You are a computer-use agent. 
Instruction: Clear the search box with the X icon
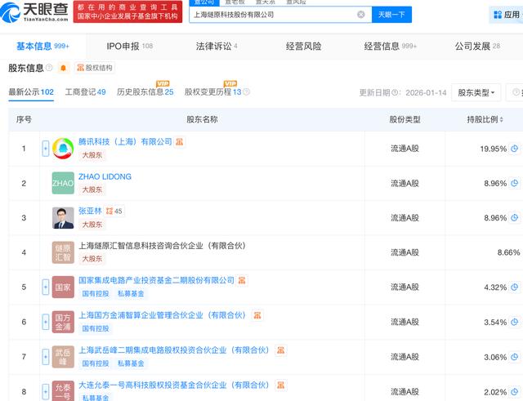(361, 15)
